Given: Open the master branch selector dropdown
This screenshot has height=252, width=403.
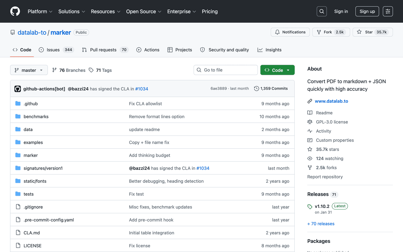Looking at the screenshot, I should pos(29,70).
